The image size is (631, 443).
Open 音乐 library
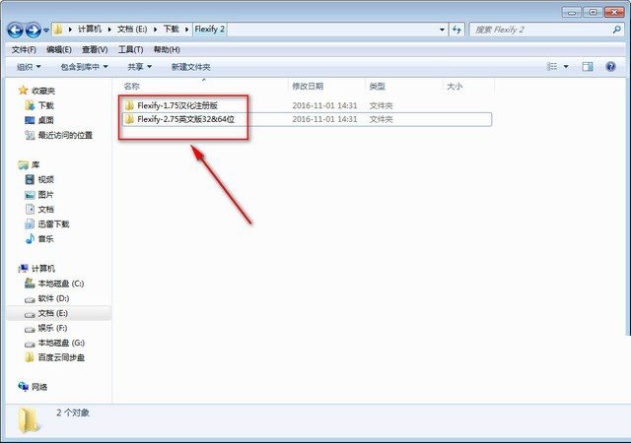[x=46, y=239]
